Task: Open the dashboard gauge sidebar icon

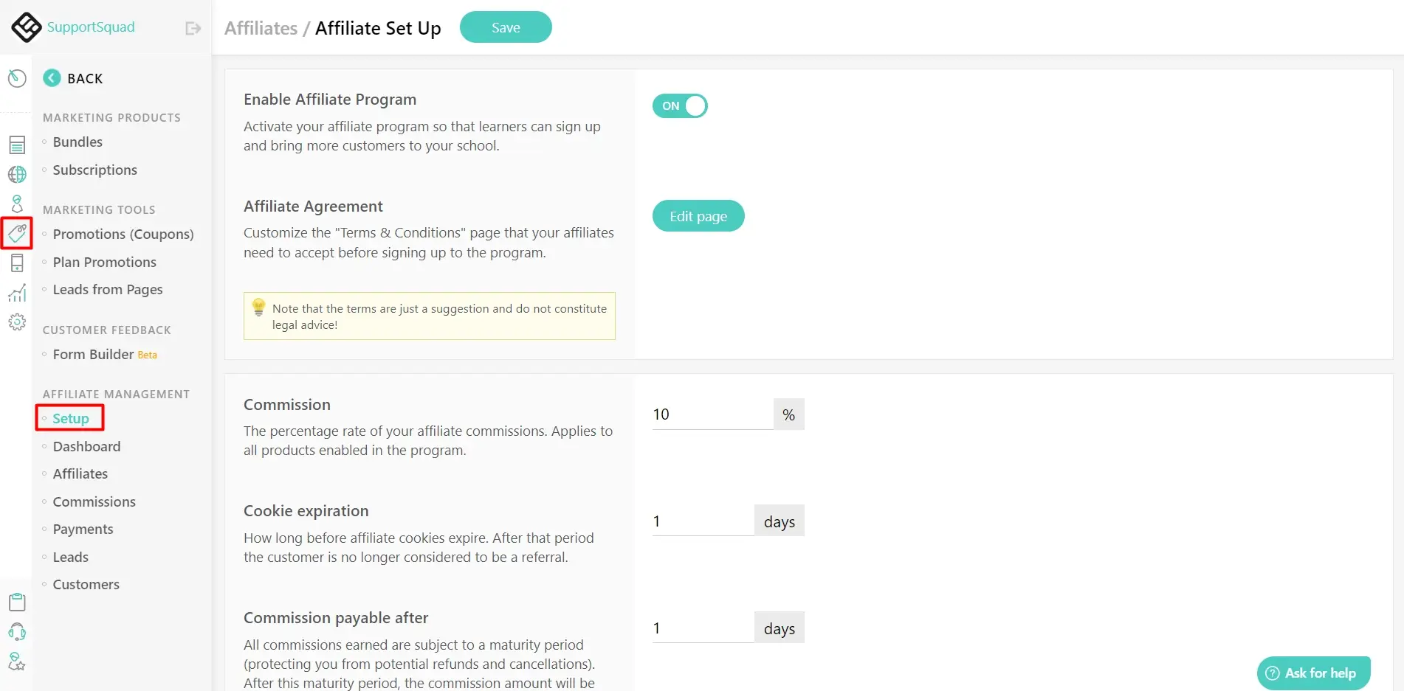Action: (17, 78)
